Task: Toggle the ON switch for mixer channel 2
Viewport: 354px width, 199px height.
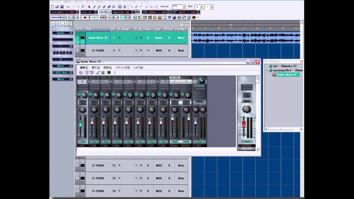Action: 90,94
